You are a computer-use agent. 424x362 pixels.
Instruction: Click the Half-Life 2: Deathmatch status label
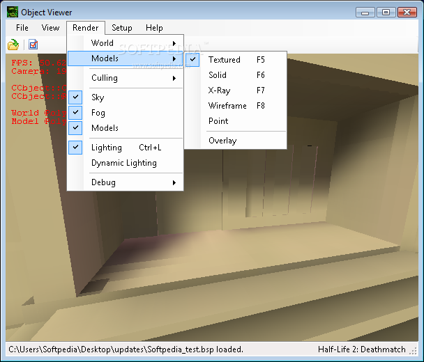(362, 349)
